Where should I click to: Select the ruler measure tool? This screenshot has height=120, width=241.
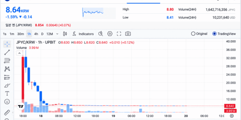(x=7, y=113)
